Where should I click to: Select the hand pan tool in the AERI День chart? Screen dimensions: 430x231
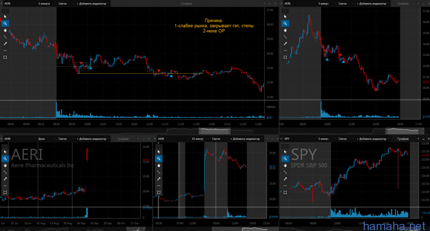[x=5, y=166]
